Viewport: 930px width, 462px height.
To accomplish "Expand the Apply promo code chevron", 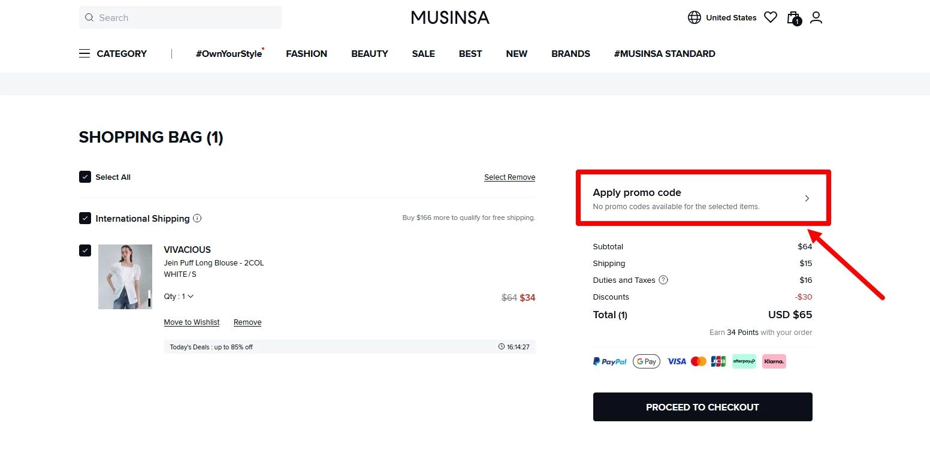I will tap(807, 198).
